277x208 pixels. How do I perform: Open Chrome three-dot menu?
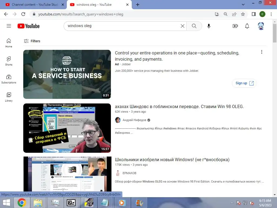[271, 14]
